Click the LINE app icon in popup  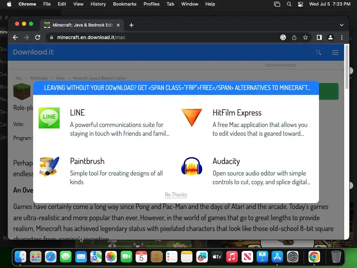click(x=49, y=118)
